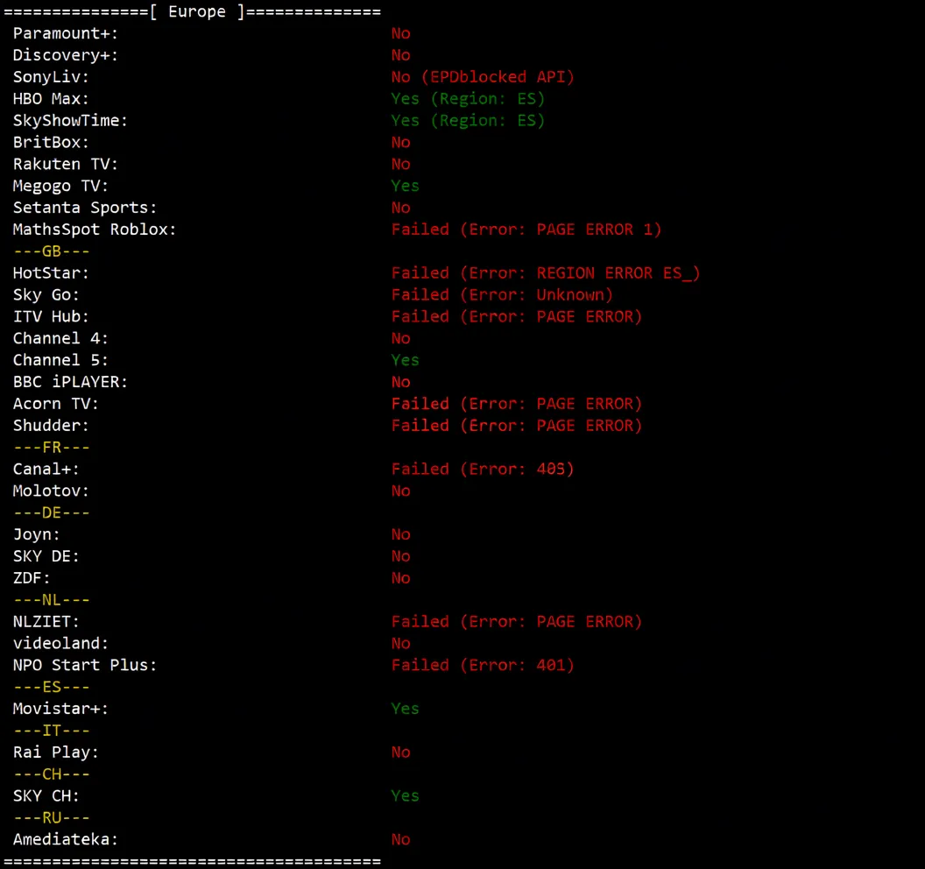Select the Rai Play label
The image size is (925, 869).
[56, 752]
